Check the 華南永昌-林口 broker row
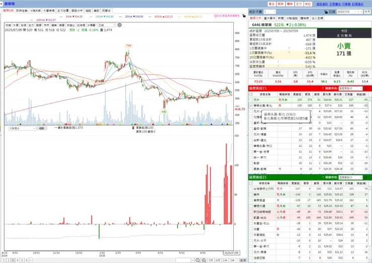The image size is (372, 263). pos(250,146)
